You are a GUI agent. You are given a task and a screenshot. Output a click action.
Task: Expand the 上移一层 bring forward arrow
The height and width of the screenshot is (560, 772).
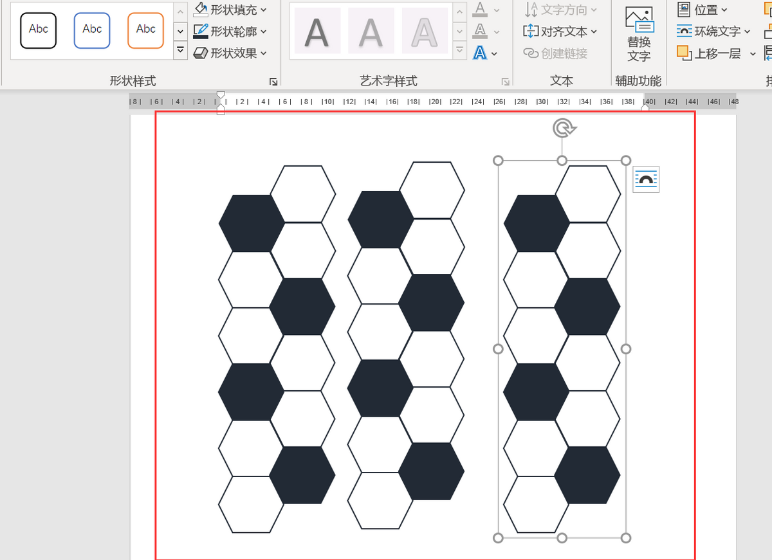pyautogui.click(x=753, y=53)
